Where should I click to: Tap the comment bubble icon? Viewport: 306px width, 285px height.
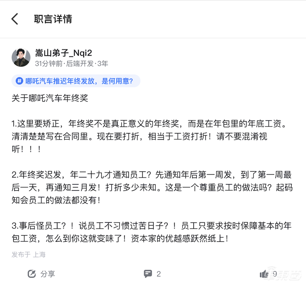(x=148, y=274)
